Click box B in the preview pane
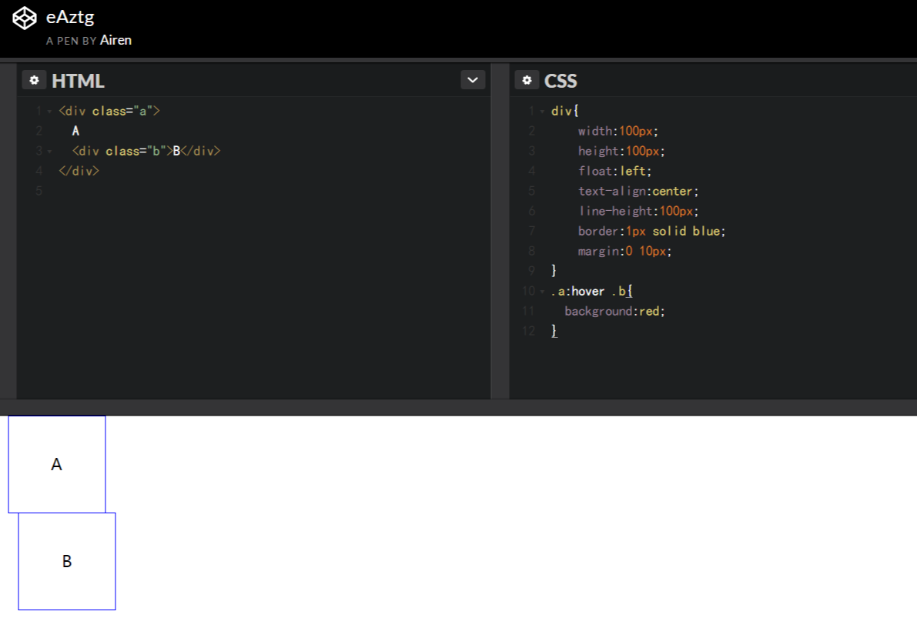917x638 pixels. click(x=66, y=562)
